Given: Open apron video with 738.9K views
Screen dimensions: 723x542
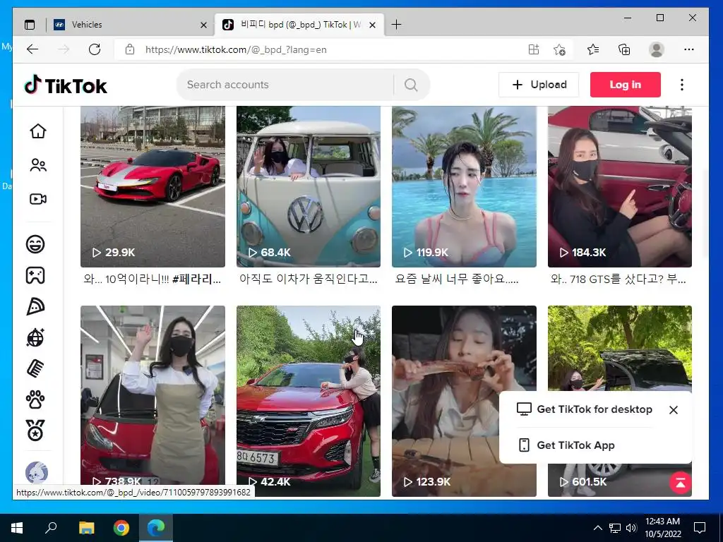Looking at the screenshot, I should point(153,397).
